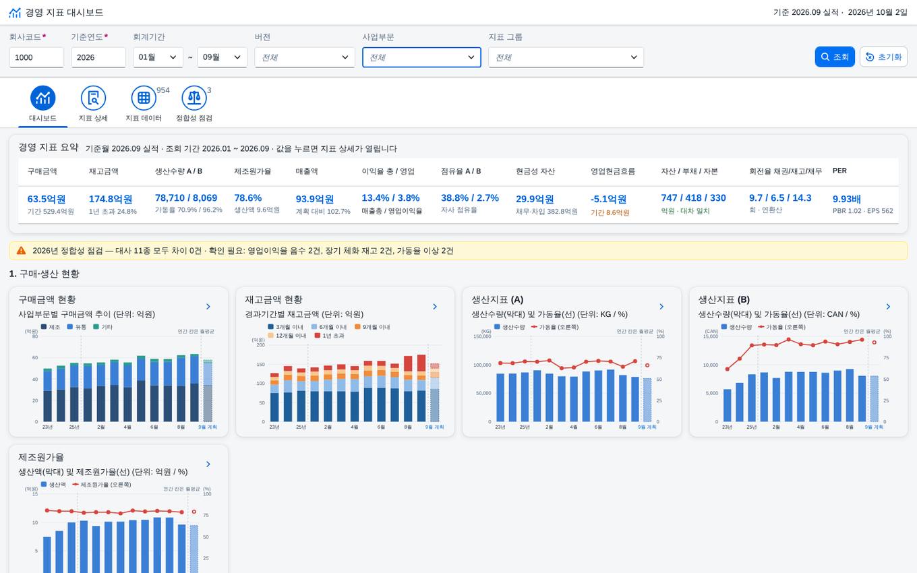Open 이익율 value 13.4% / 3.8%
Viewport: 917px width, 573px height.
tap(390, 198)
